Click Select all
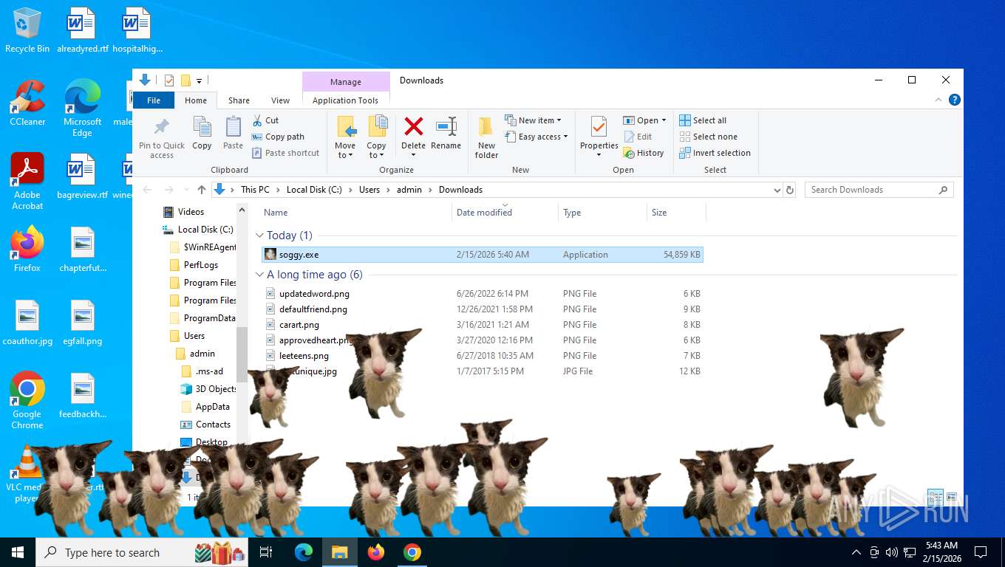This screenshot has height=567, width=1005. point(703,120)
